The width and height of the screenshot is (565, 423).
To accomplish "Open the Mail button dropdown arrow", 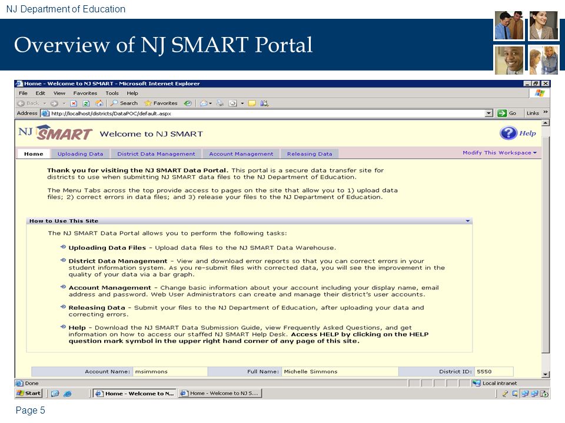I will 210,103.
